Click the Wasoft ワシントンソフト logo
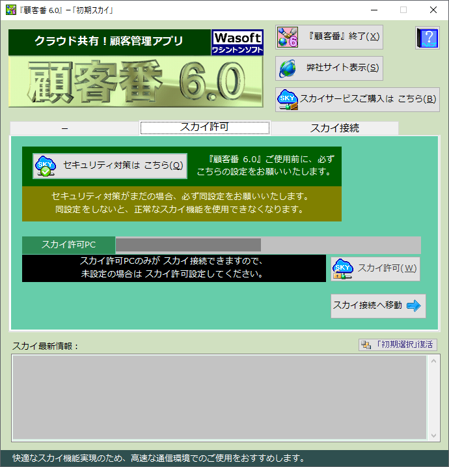Image resolution: width=449 pixels, height=467 pixels. (x=237, y=42)
